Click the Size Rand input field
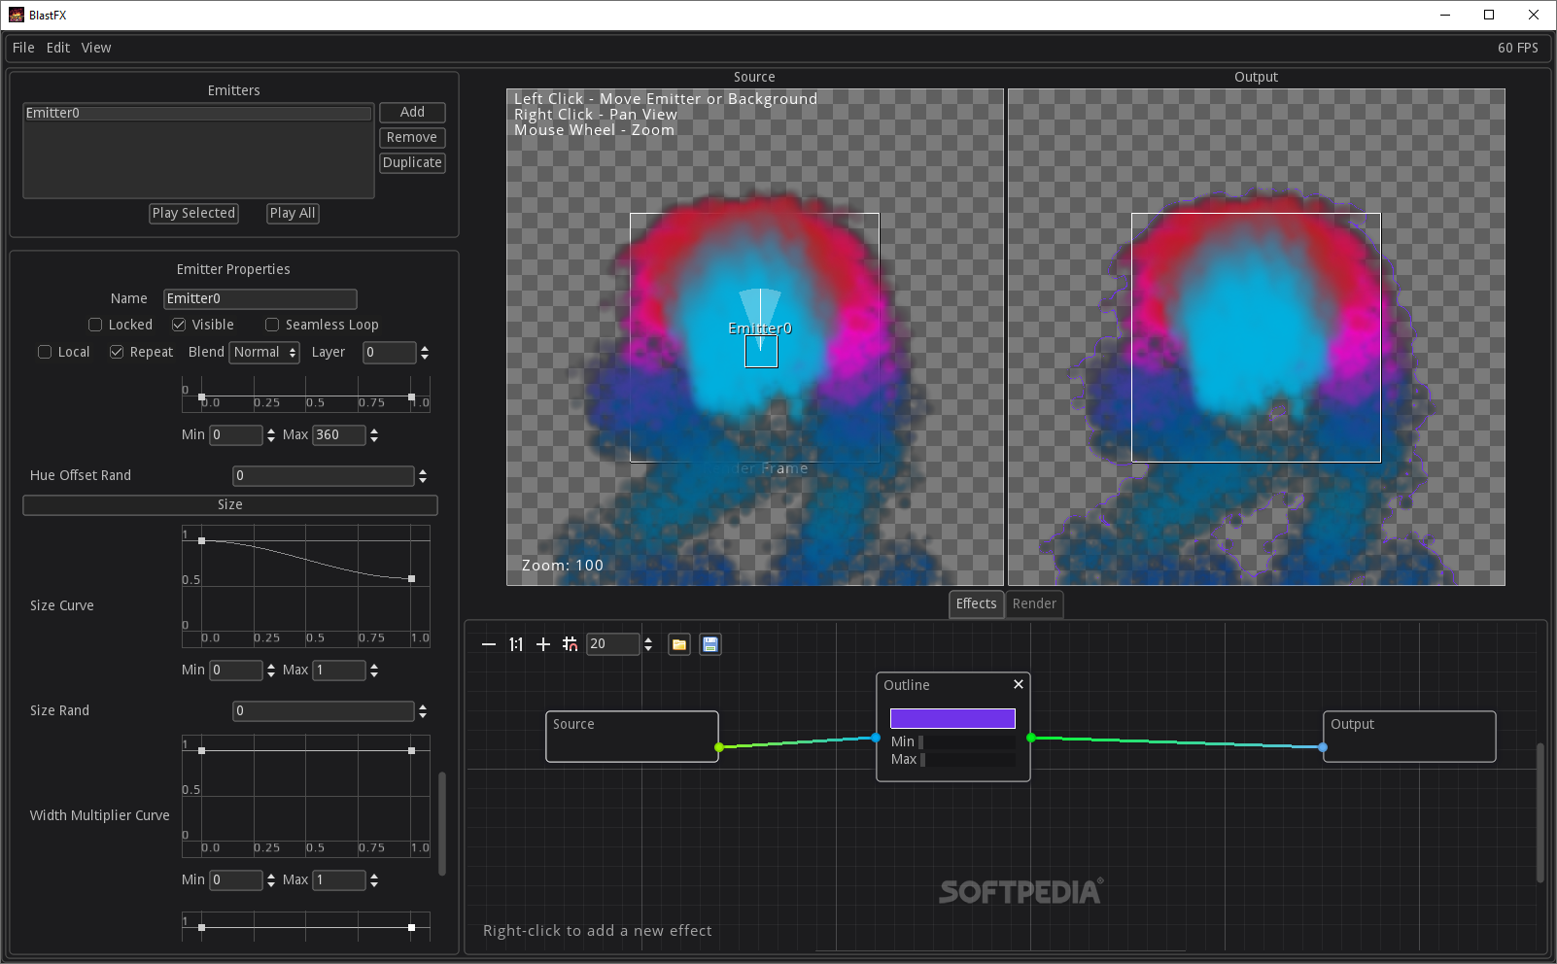Viewport: 1557px width, 964px height. (x=324, y=710)
